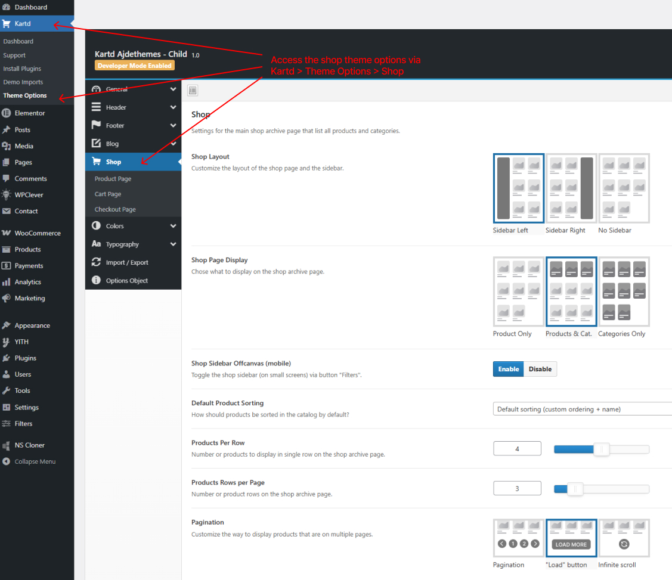Select the Shop section in theme options panel
The height and width of the screenshot is (580, 672).
coord(113,161)
